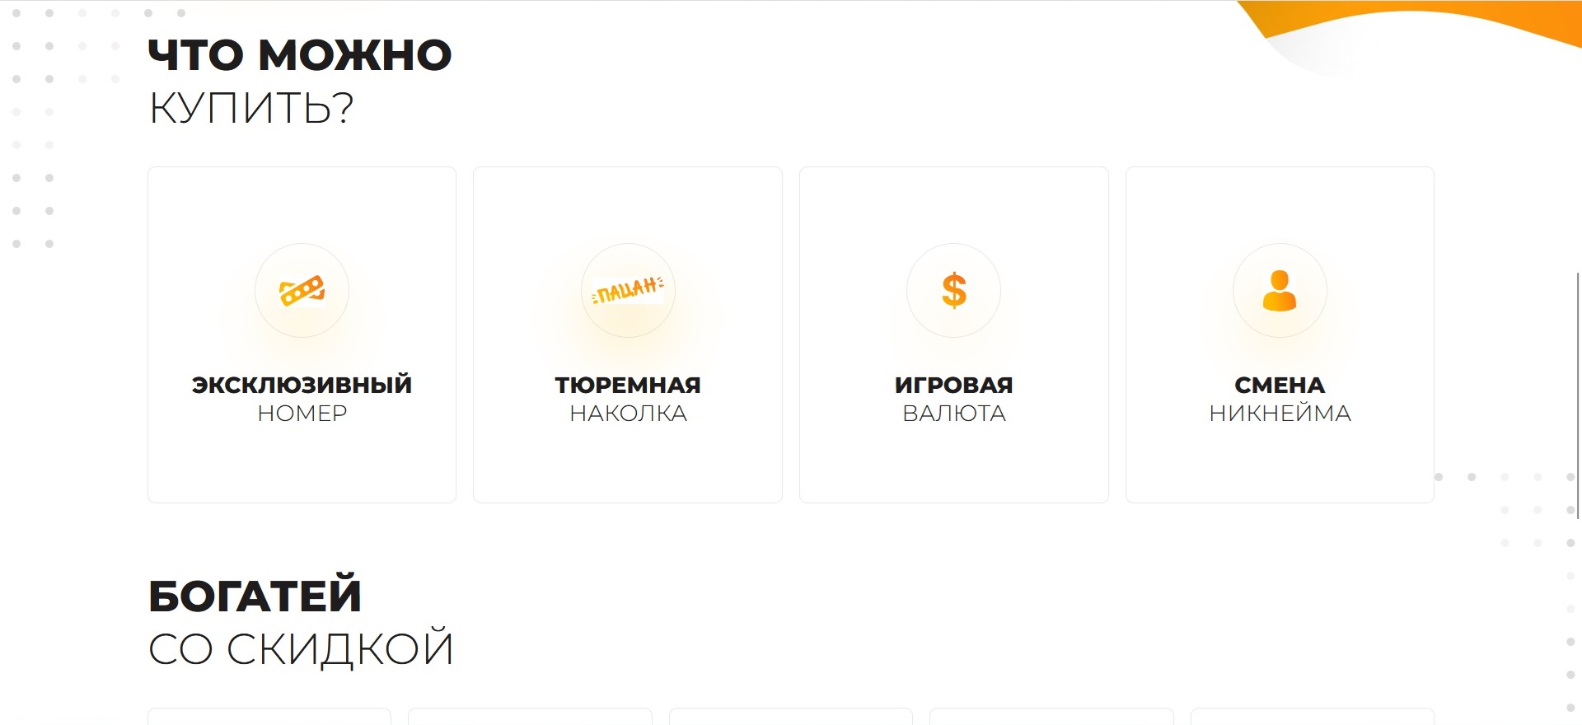Select the ТЮРЕМНАЯ title text

(628, 385)
